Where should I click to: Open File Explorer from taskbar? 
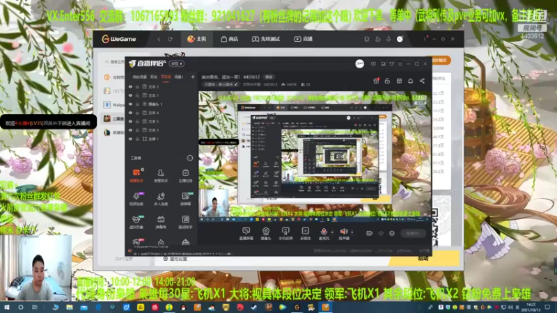[70, 307]
